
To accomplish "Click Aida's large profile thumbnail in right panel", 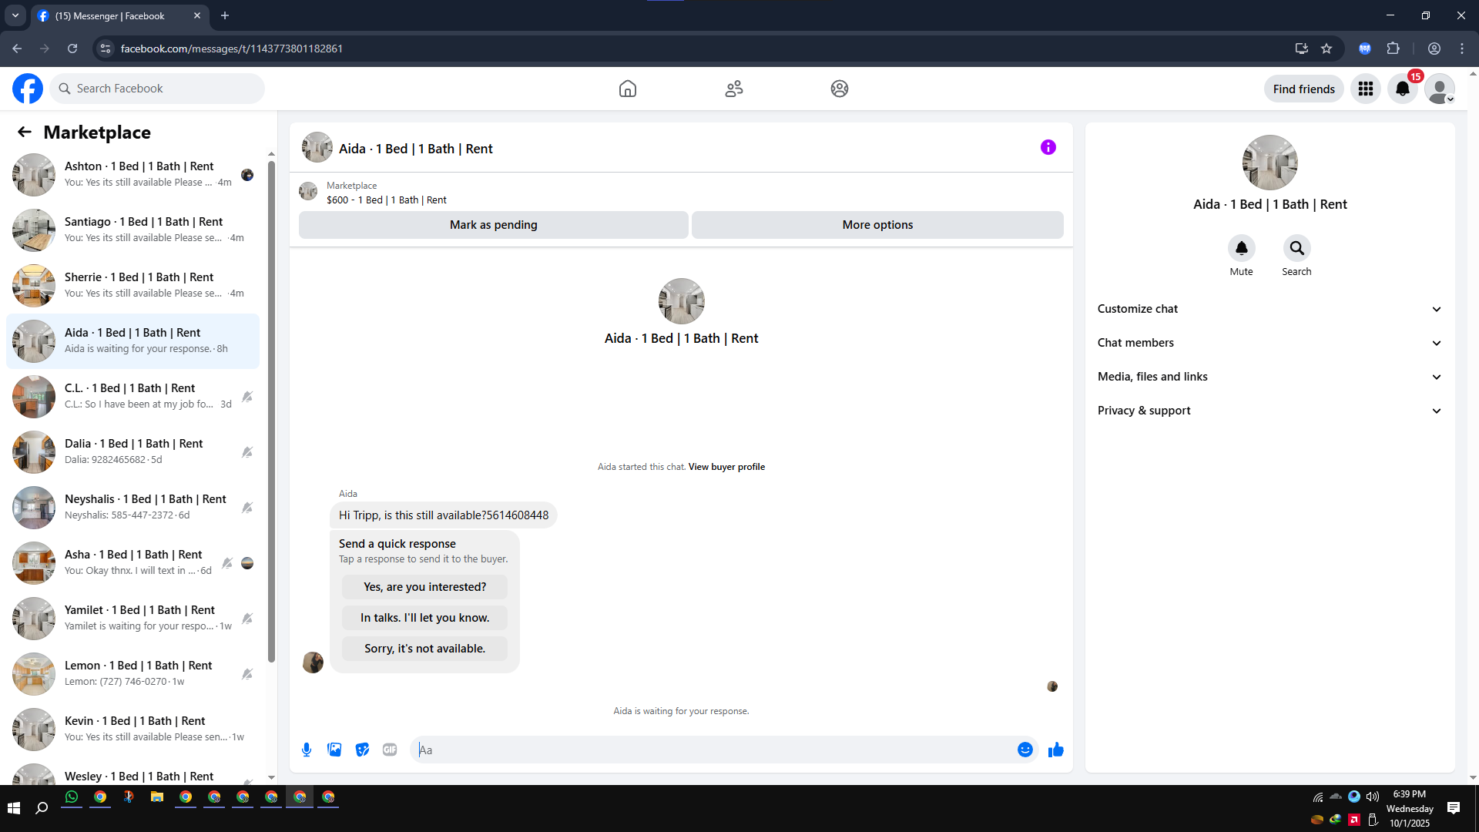I will click(1269, 163).
